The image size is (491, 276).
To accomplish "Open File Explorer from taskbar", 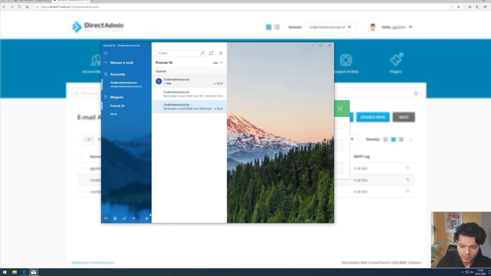I will click(15, 272).
